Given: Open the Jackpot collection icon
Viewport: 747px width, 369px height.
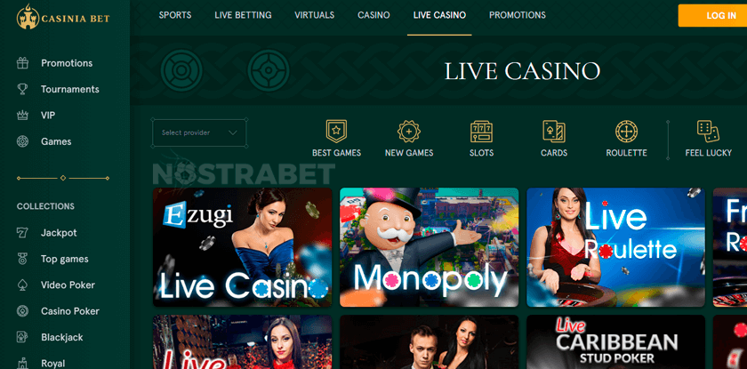Looking at the screenshot, I should point(22,233).
